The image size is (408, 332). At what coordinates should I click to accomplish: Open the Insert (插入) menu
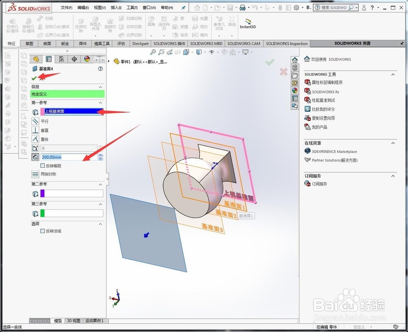pos(116,7)
